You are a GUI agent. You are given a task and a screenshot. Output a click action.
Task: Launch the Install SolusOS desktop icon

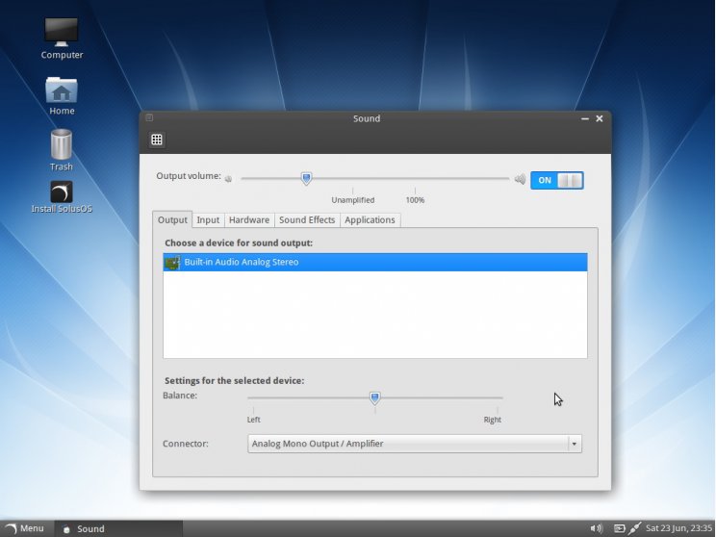pyautogui.click(x=62, y=197)
